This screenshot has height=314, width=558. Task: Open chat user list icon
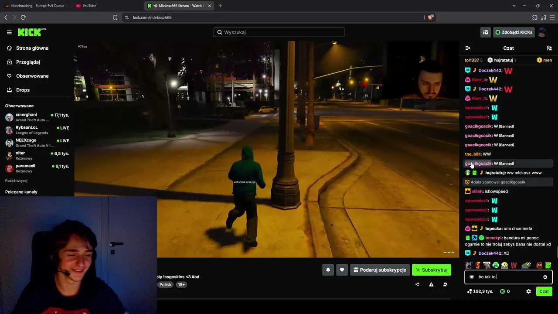[x=549, y=48]
